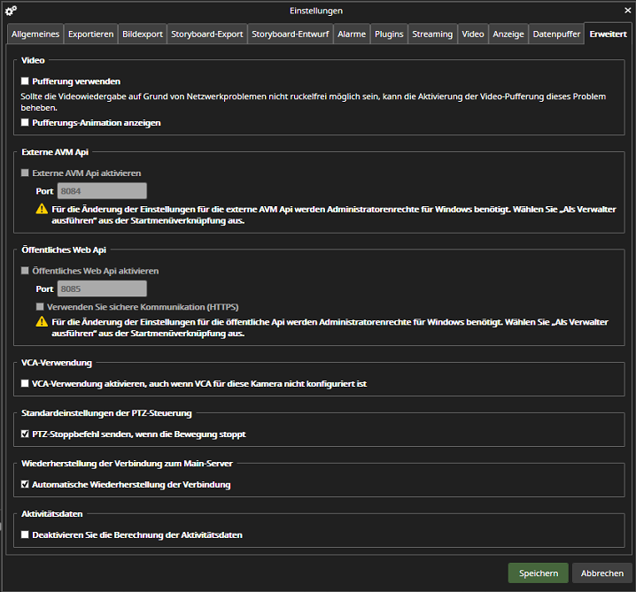Open Storyboard-Entwurf tab
636x592 pixels.
[291, 34]
